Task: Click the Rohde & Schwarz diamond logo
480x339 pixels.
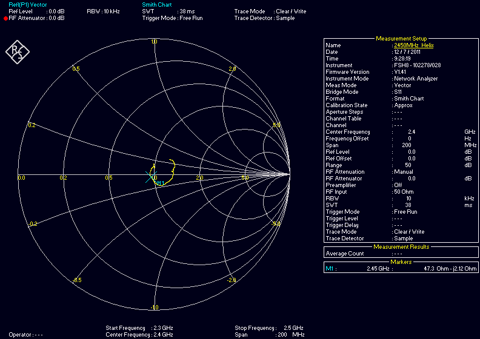Action: pyautogui.click(x=18, y=52)
